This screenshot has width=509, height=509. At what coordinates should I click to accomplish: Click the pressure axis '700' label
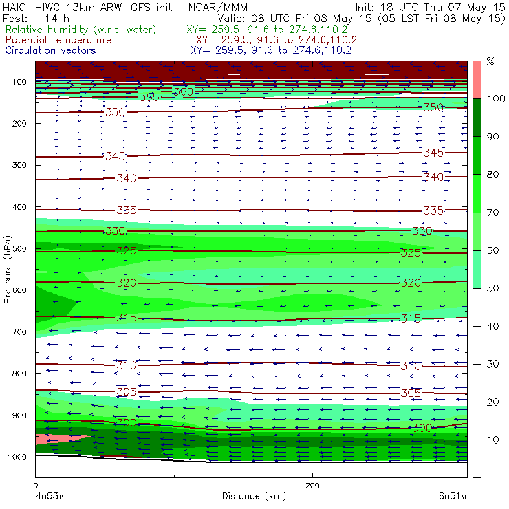click(x=19, y=332)
